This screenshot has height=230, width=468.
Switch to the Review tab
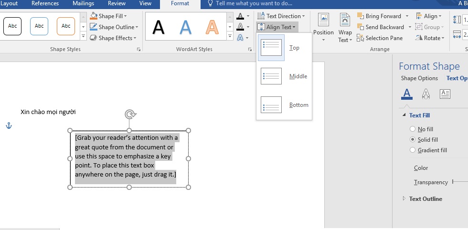(x=117, y=4)
